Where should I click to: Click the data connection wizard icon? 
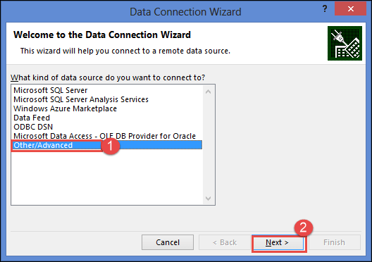[x=345, y=43]
